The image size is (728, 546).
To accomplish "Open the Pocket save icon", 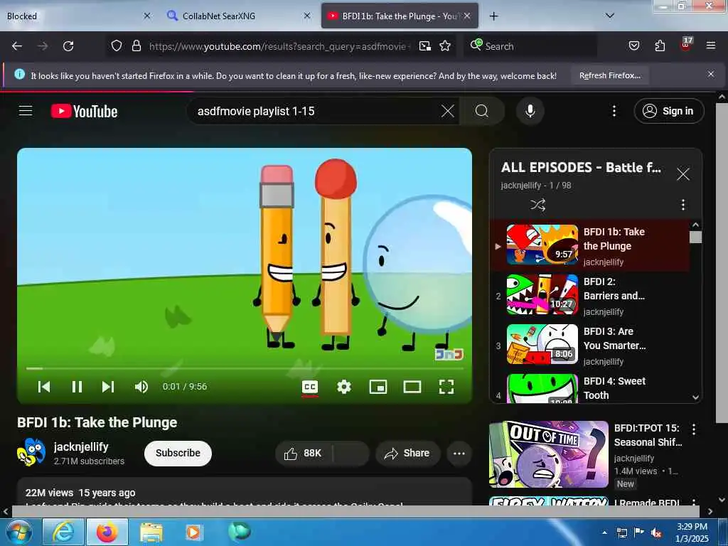I will (x=633, y=46).
